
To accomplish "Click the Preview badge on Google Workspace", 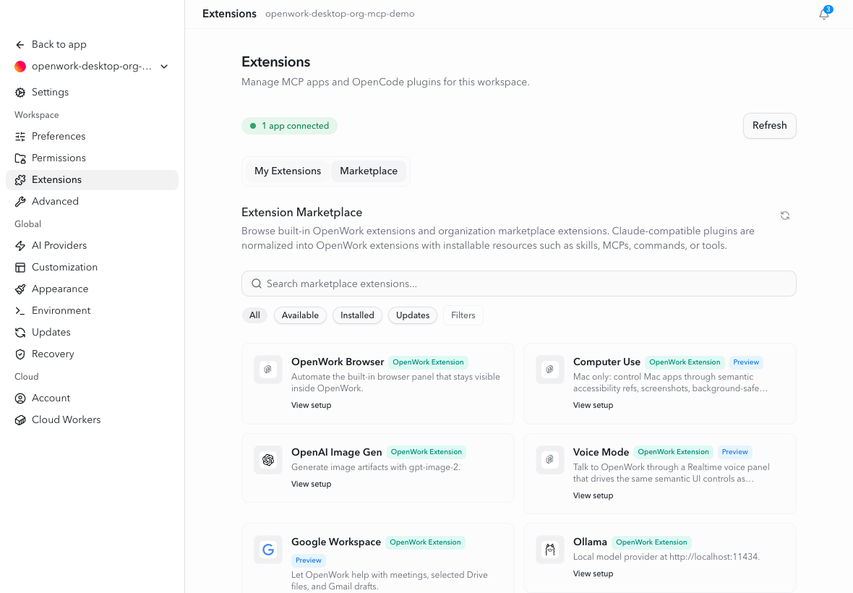I will click(x=309, y=560).
